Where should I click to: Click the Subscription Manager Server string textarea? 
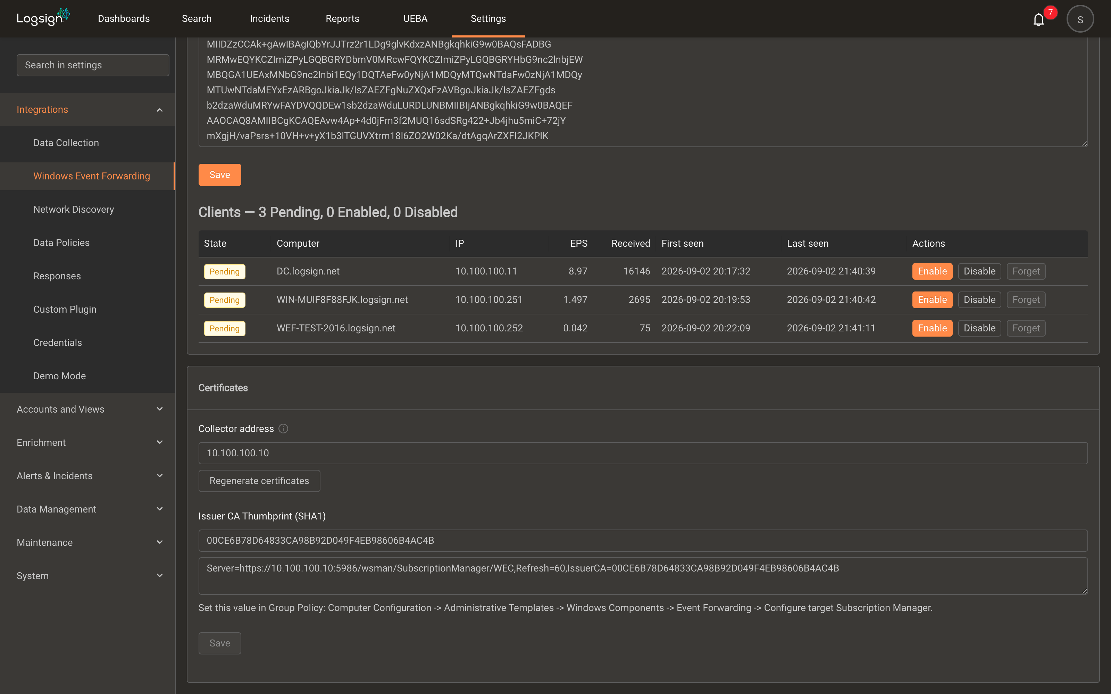click(x=643, y=576)
